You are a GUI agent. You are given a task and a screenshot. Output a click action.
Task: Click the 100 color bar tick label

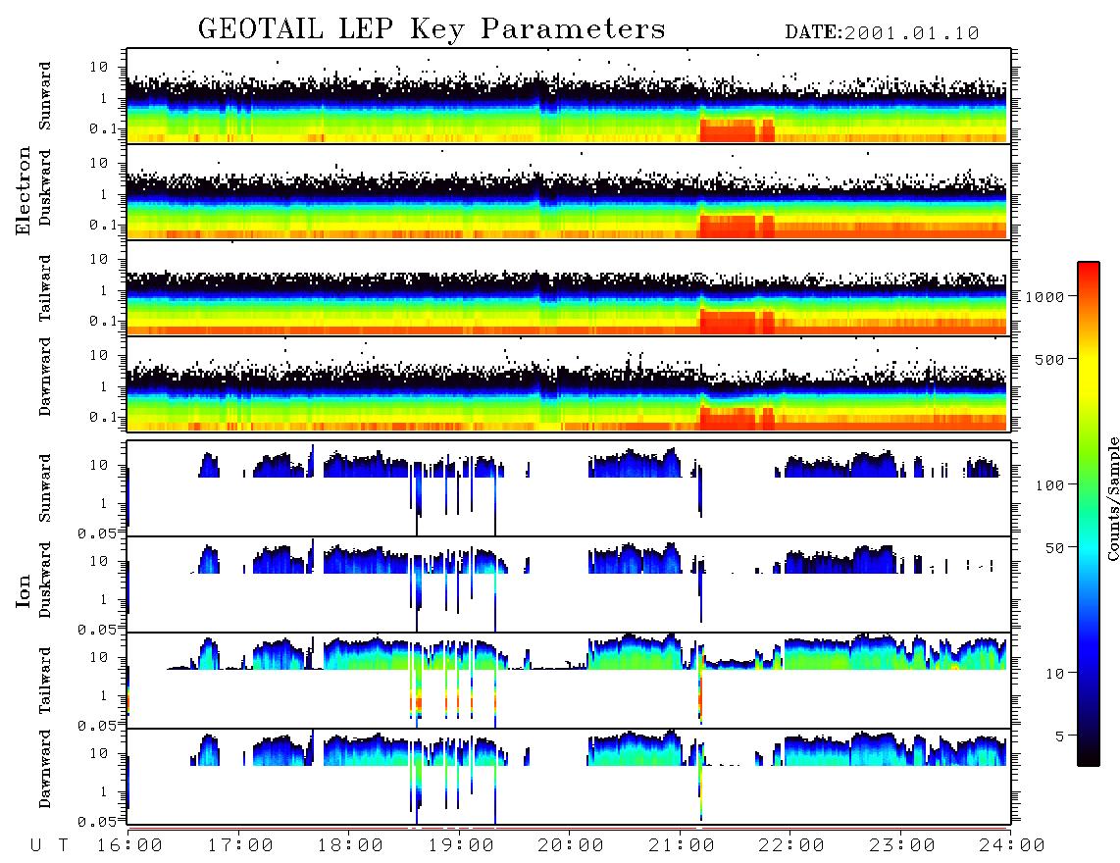(x=1049, y=485)
